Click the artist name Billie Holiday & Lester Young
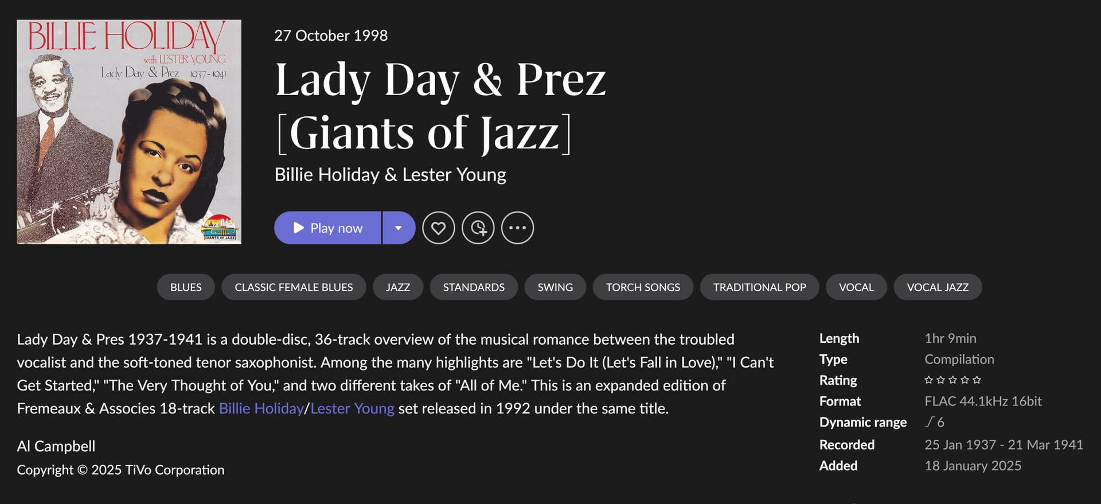Screen dimensions: 1101x504 390,175
